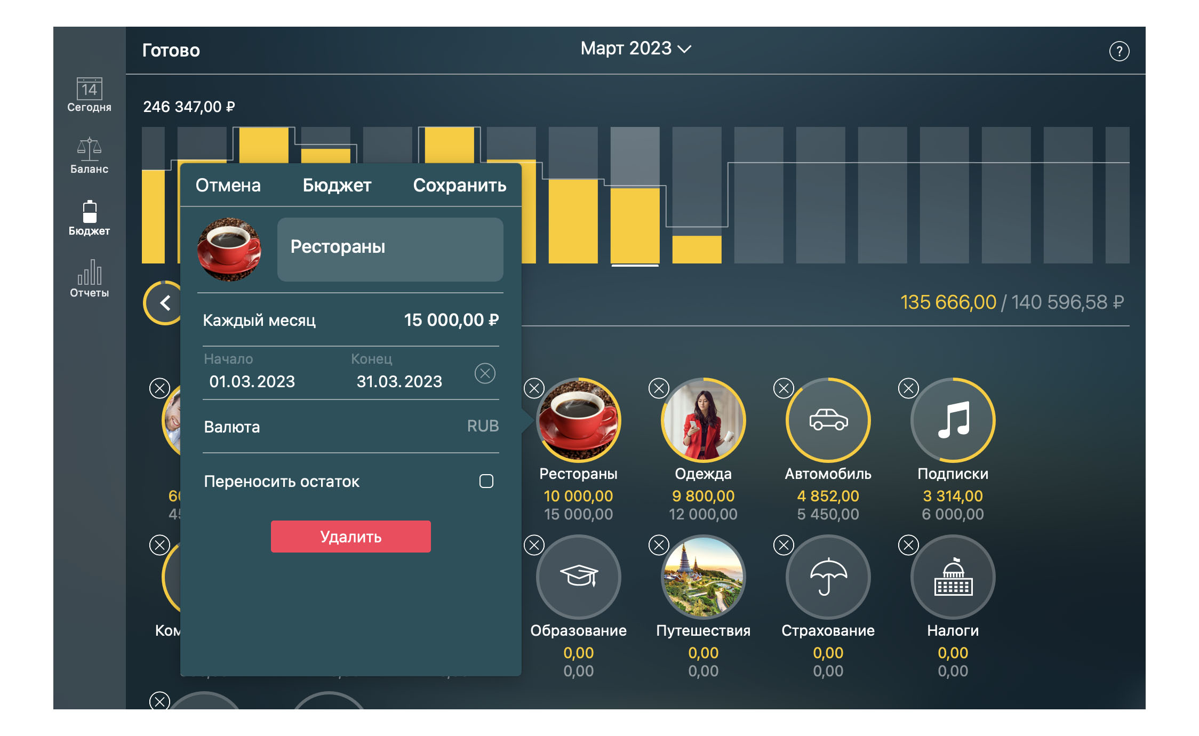Image resolution: width=1199 pixels, height=736 pixels.
Task: Remove the Налоги budget with its X
Action: click(x=908, y=545)
